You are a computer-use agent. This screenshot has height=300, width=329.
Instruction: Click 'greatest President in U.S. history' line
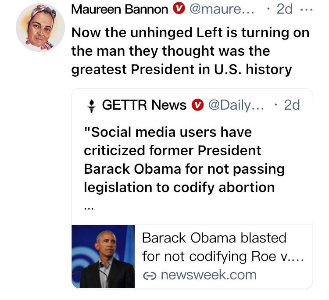click(x=182, y=69)
